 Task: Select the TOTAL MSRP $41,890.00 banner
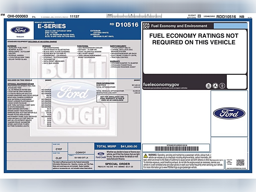click(118, 146)
